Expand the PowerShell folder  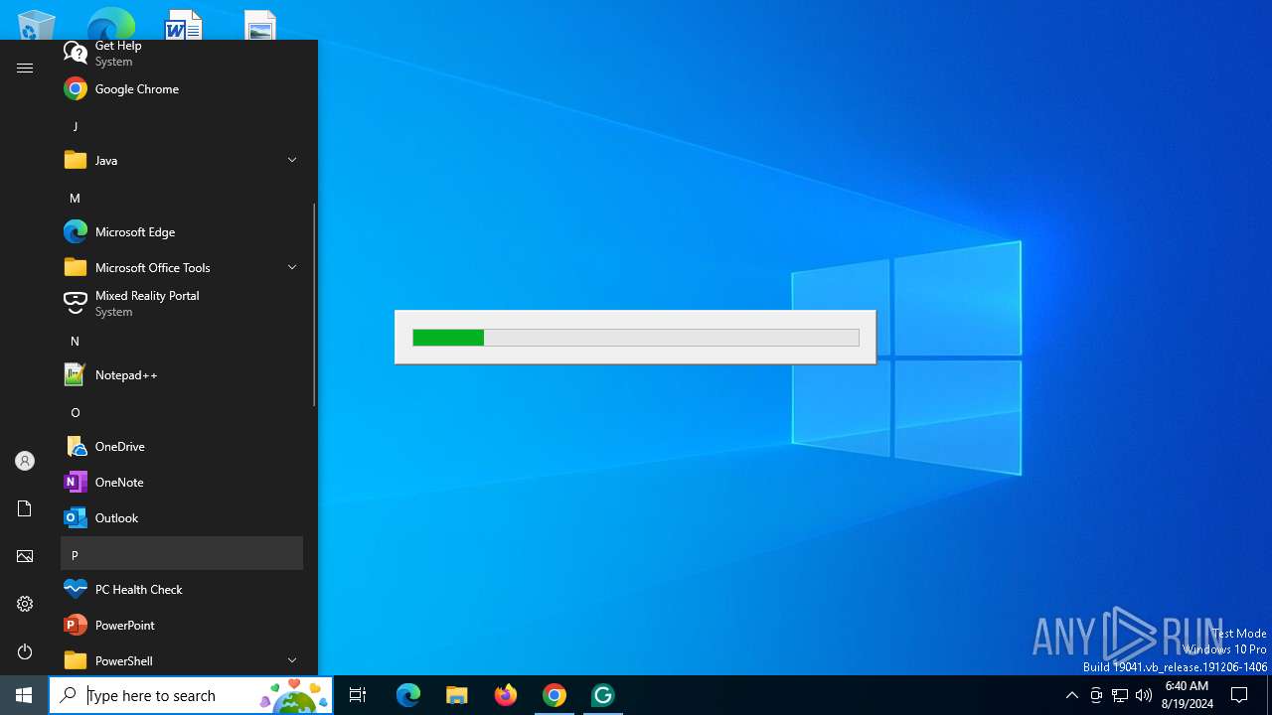coord(182,660)
